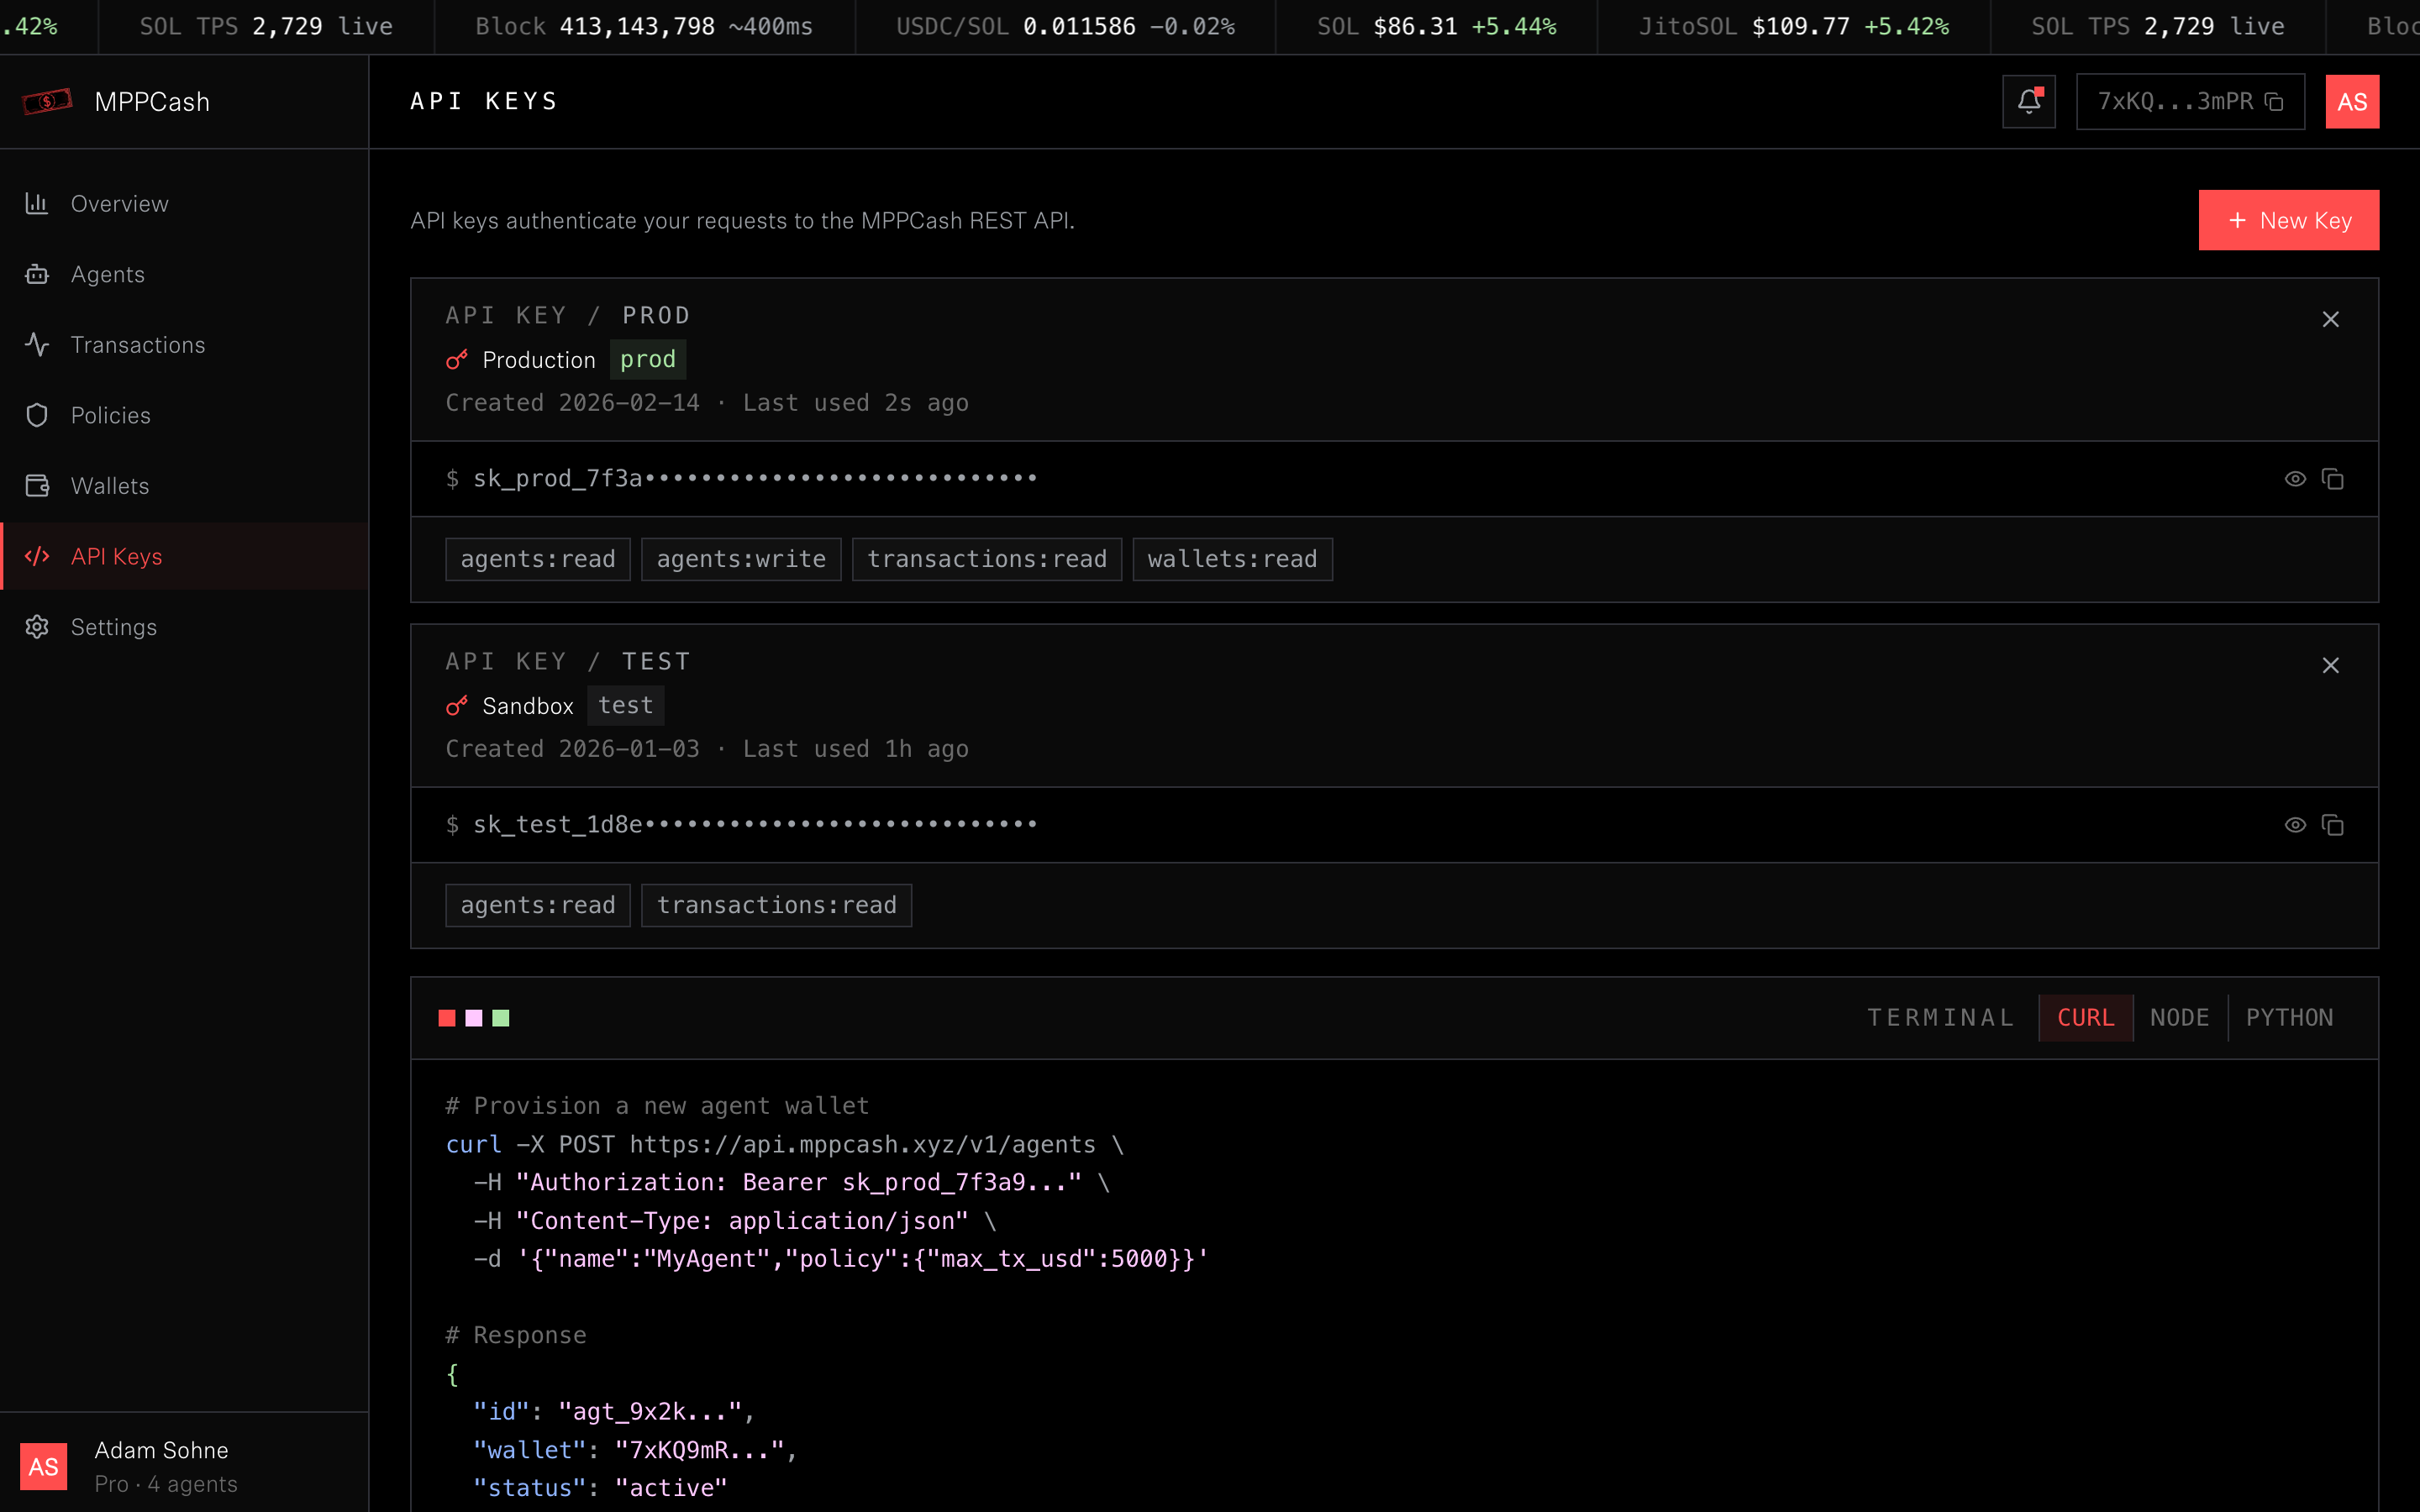Open Wallets from the sidebar
Screen dimensions: 2420x1512
[x=109, y=486]
